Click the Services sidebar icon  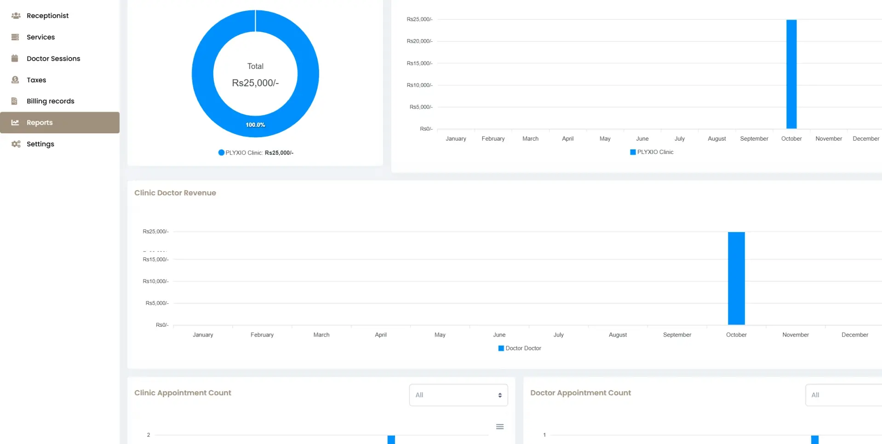point(15,37)
